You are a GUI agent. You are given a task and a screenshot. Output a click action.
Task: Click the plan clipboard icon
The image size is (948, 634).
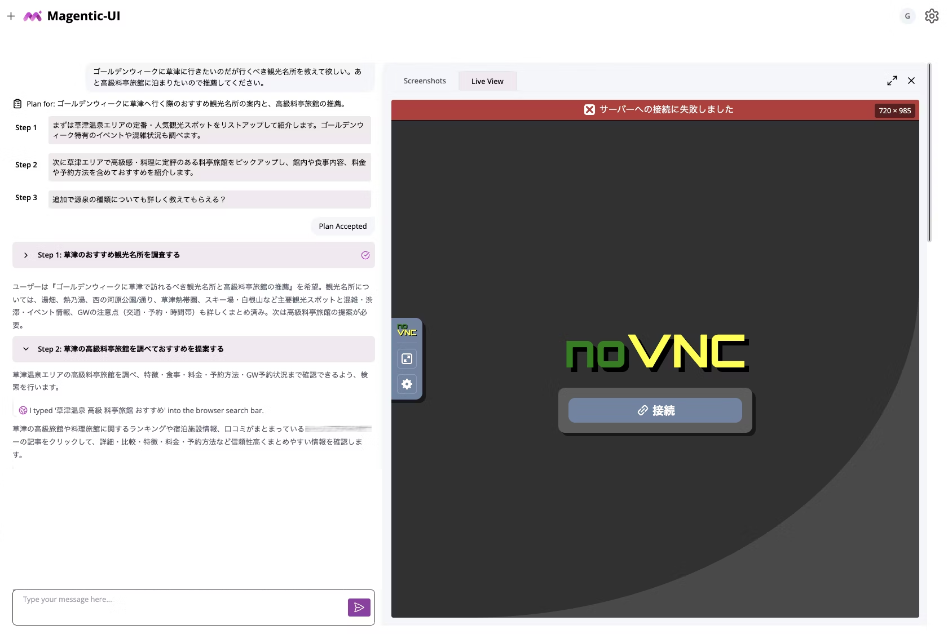point(17,103)
